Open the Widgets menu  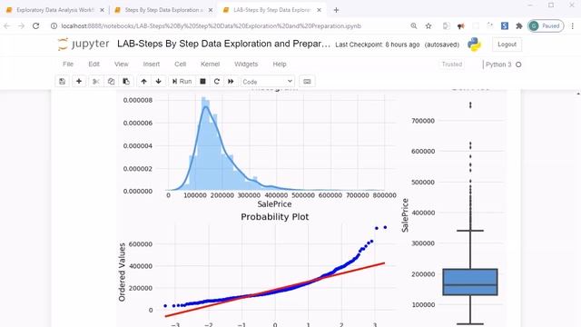pos(246,64)
